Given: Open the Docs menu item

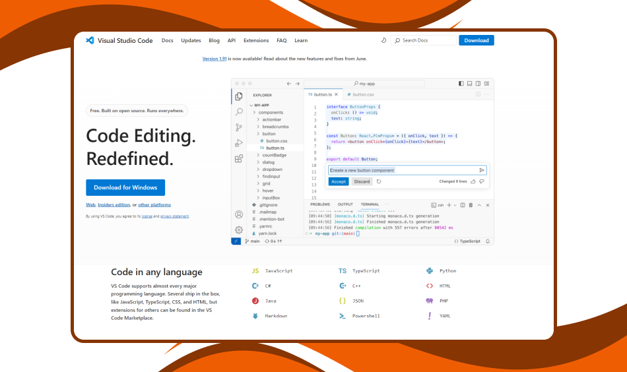Looking at the screenshot, I should (x=167, y=40).
